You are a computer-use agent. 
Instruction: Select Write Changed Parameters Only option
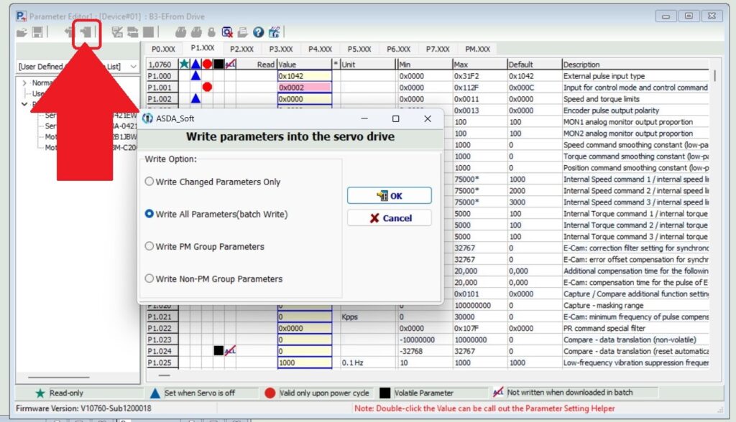click(x=149, y=182)
